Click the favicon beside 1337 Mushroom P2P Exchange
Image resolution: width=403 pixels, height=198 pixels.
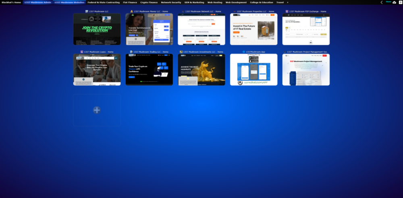(x=287, y=11)
